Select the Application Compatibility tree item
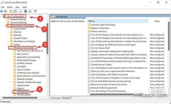 pyautogui.click(x=29, y=57)
